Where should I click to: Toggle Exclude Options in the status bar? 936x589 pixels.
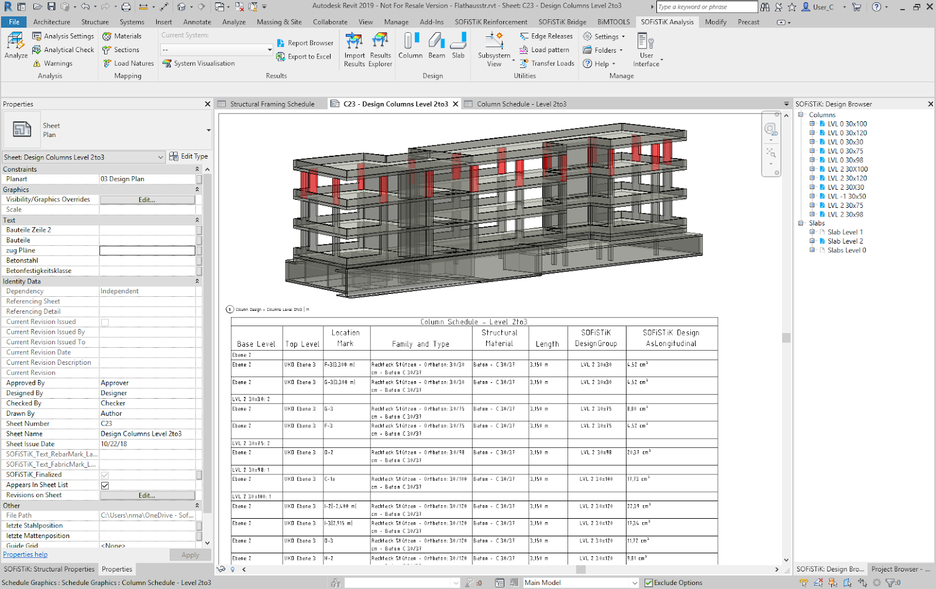coord(648,582)
